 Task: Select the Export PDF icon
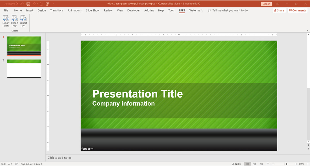click(x=14, y=21)
